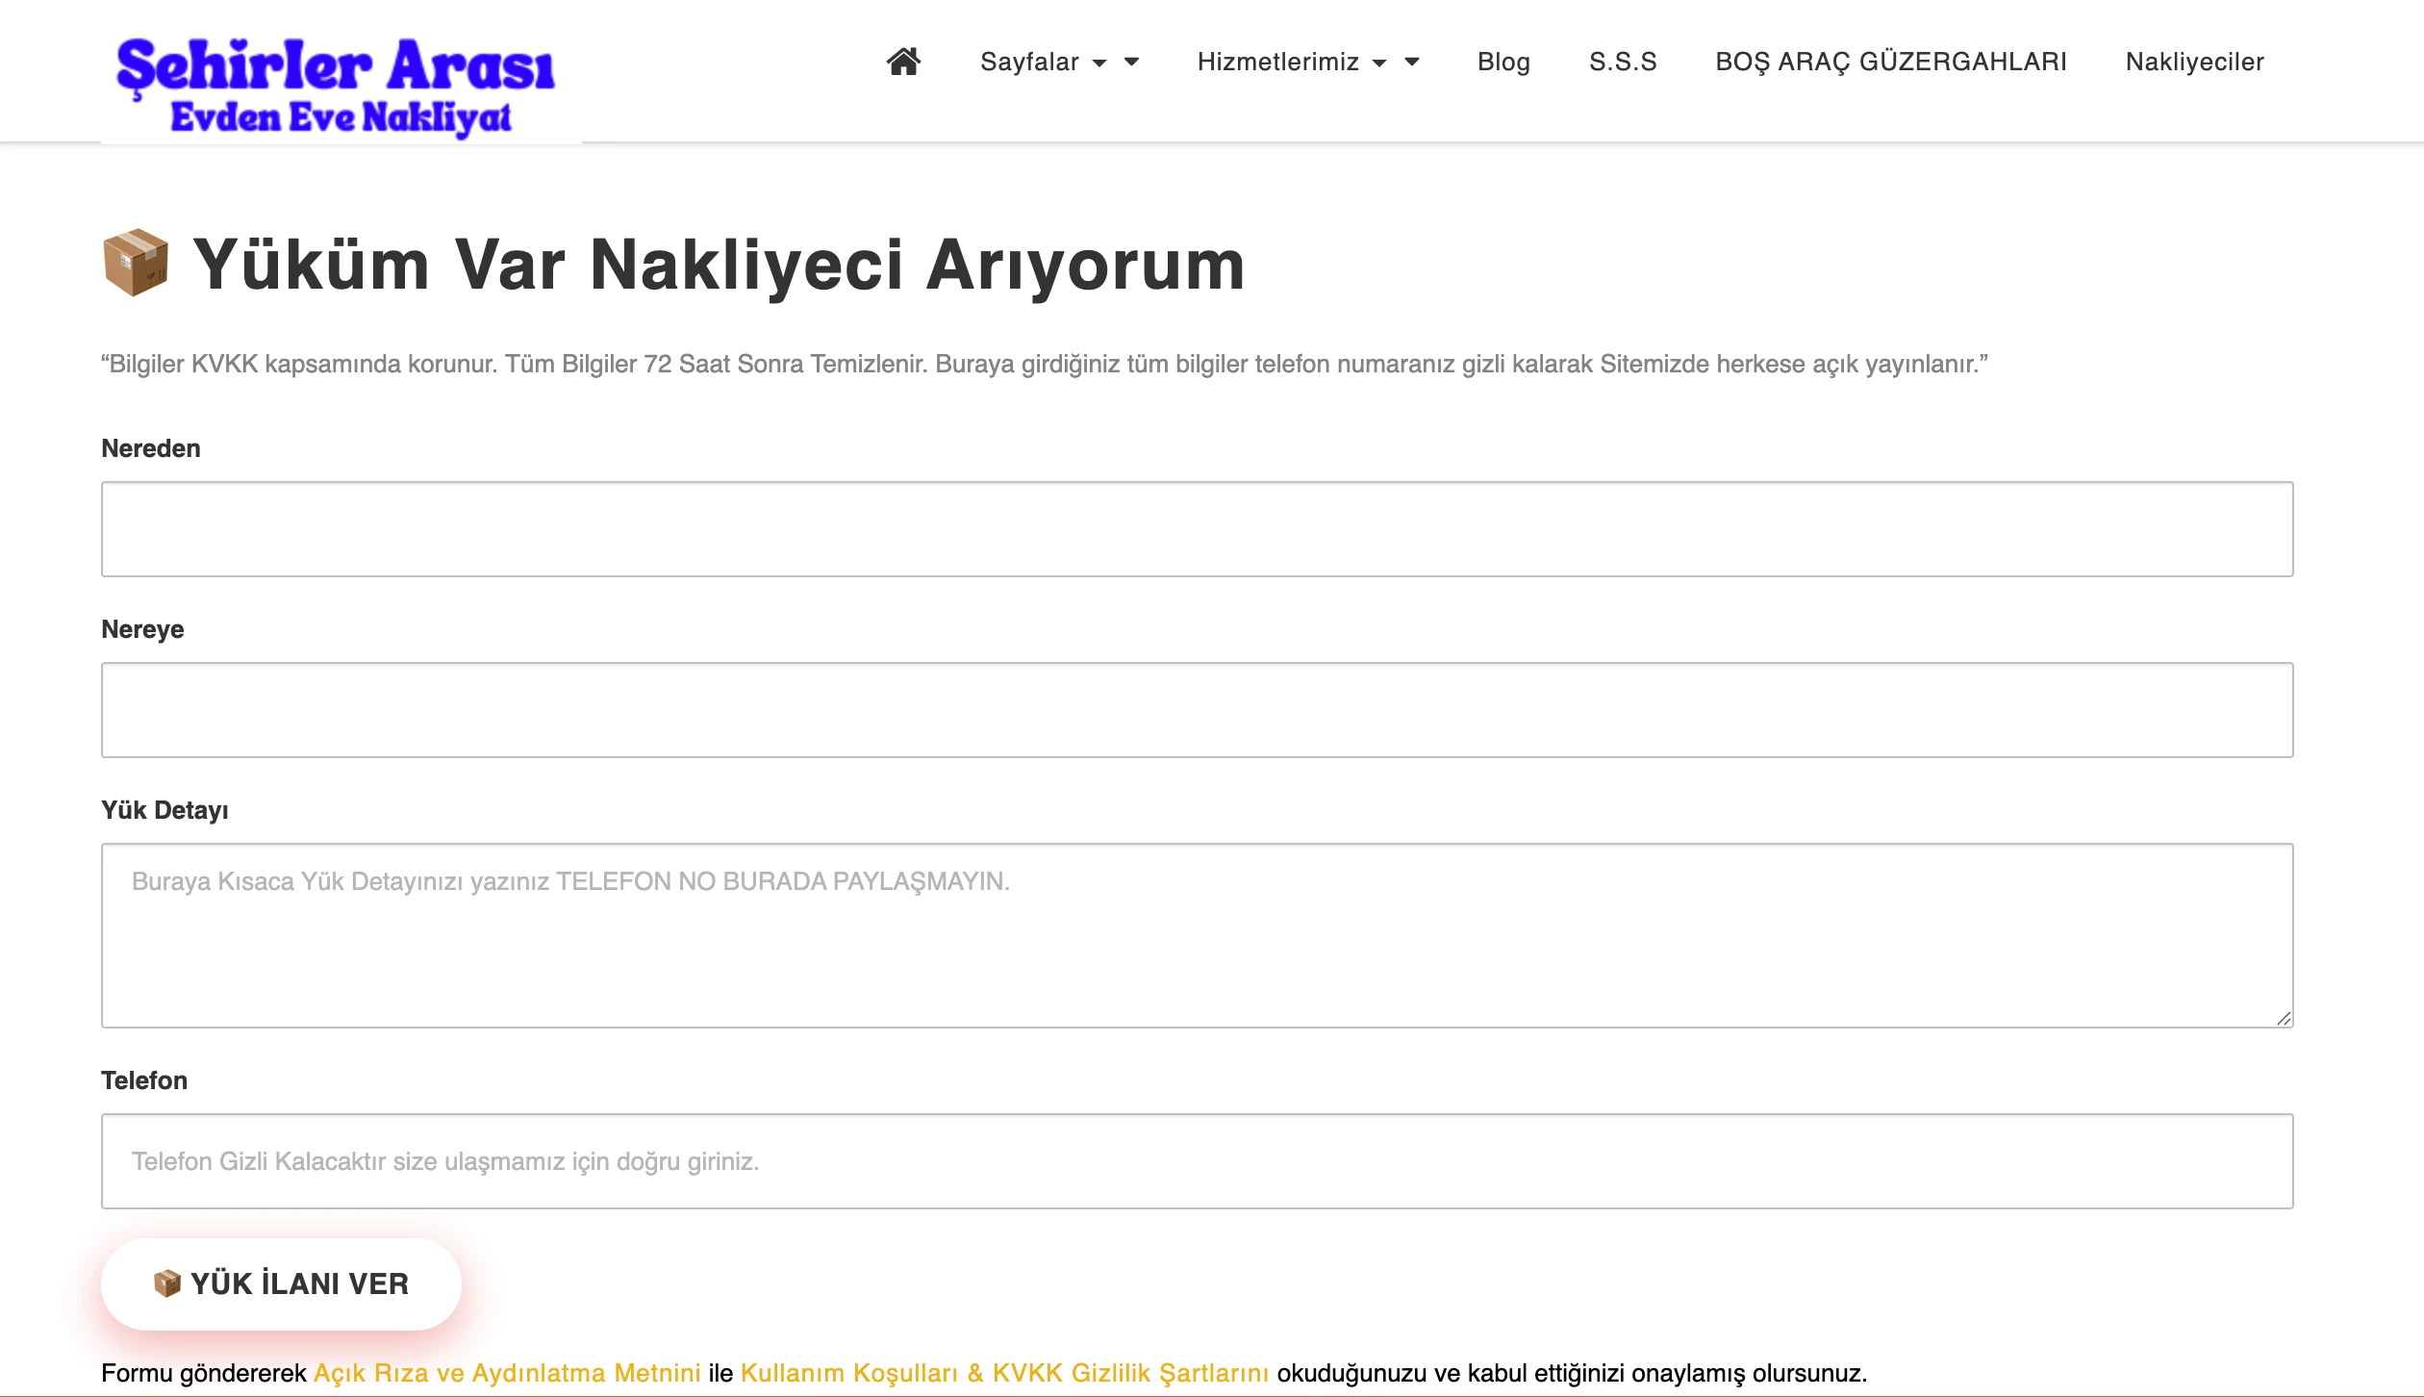The height and width of the screenshot is (1397, 2424).
Task: Click the Şehirler Arası site logo
Action: pyautogui.click(x=336, y=85)
